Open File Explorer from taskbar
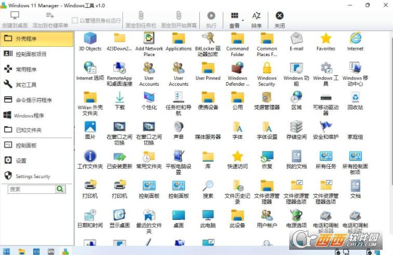 click(x=22, y=251)
